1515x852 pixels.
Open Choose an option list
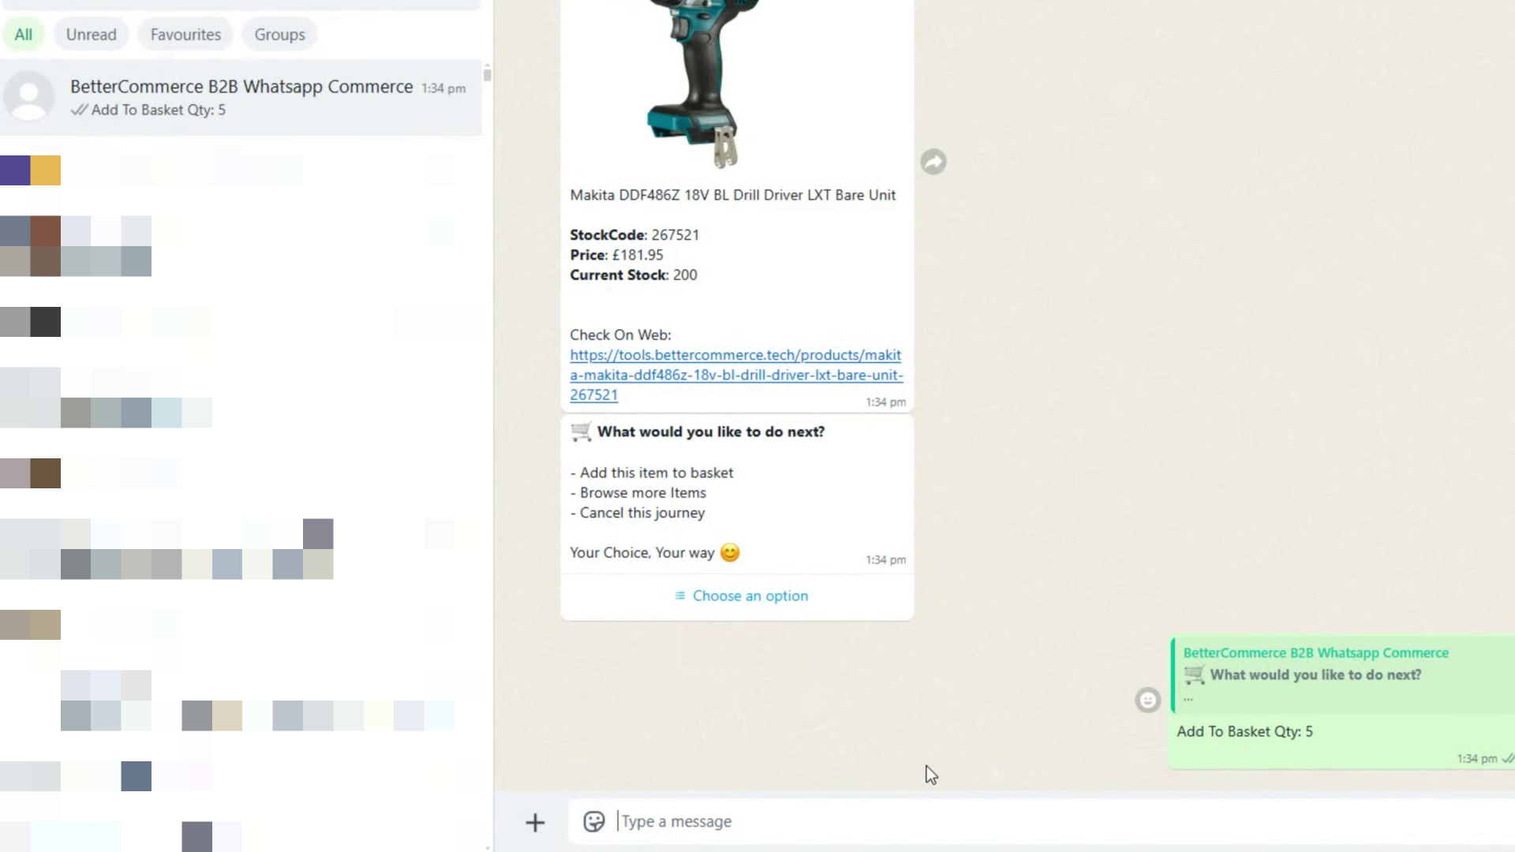click(749, 596)
